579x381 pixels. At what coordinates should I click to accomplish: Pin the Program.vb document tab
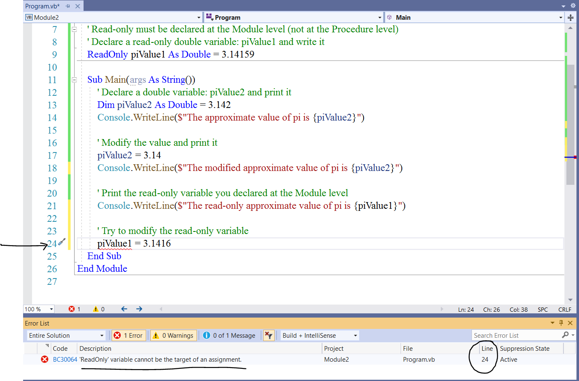[68, 6]
